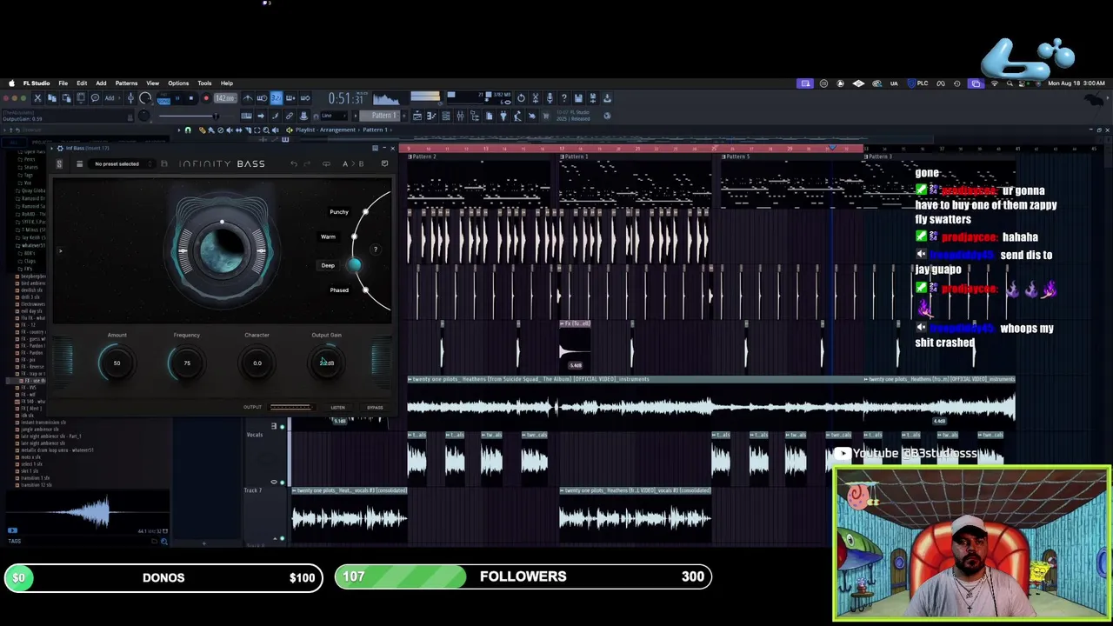Open the Add menu
This screenshot has height=626, width=1113.
[101, 83]
